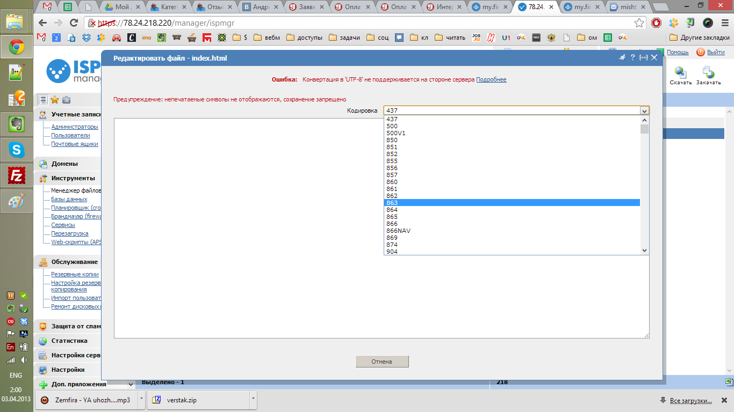Open the favorites star icon in sidebar
The width and height of the screenshot is (734, 412).
(54, 100)
